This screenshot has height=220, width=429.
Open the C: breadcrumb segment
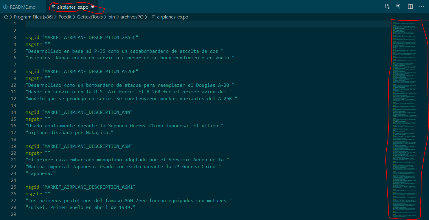pyautogui.click(x=6, y=17)
